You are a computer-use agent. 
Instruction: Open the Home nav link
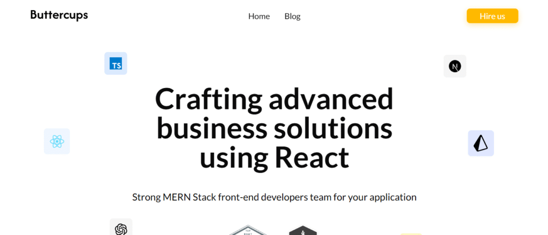(259, 17)
